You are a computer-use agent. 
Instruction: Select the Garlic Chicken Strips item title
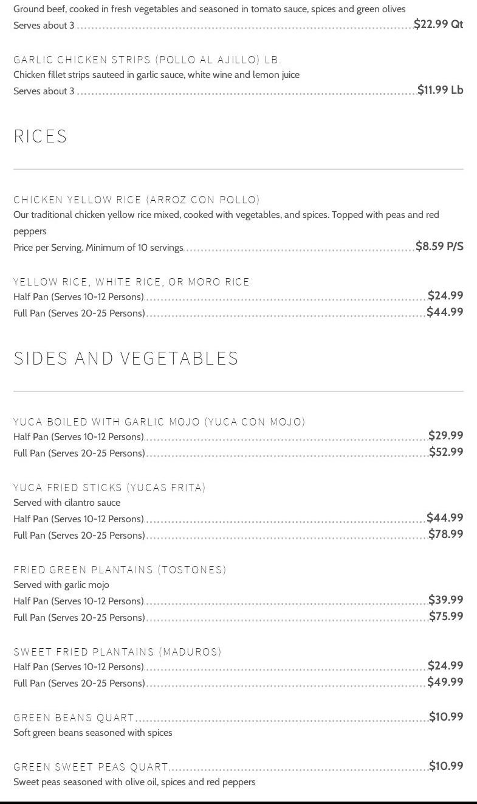coord(147,60)
